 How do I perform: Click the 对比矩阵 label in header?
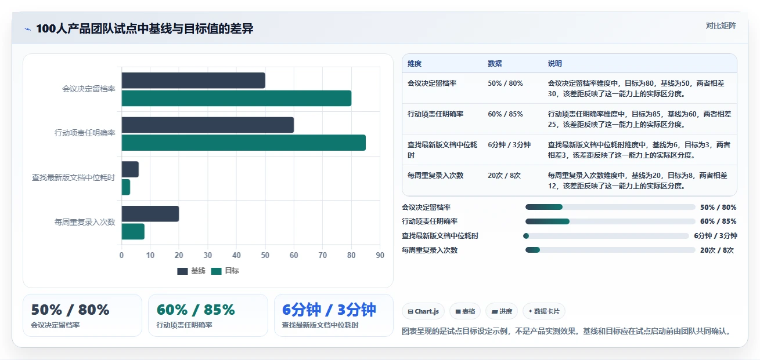721,26
